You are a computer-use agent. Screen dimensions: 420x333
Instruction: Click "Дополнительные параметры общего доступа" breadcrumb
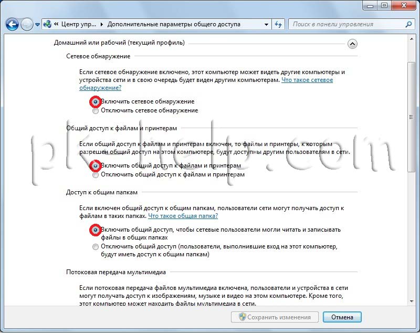tap(174, 24)
